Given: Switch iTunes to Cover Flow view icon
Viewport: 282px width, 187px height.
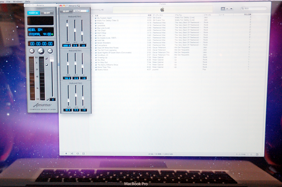Looking at the screenshot, I should click(231, 8).
